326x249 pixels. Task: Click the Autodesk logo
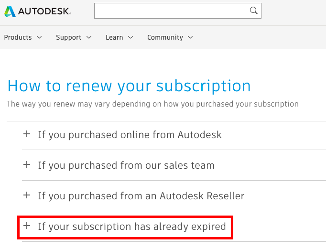pyautogui.click(x=37, y=11)
